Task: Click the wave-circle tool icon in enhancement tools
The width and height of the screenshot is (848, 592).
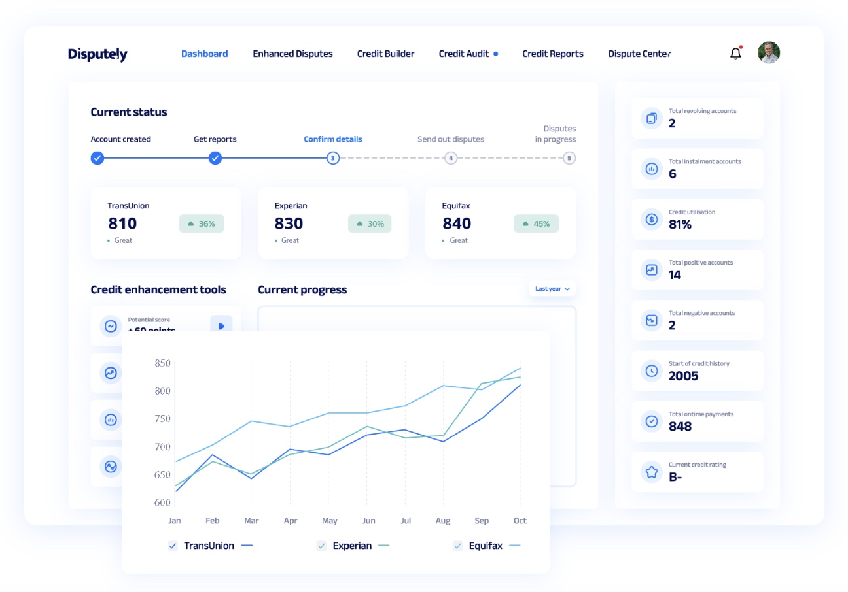Action: point(111,467)
